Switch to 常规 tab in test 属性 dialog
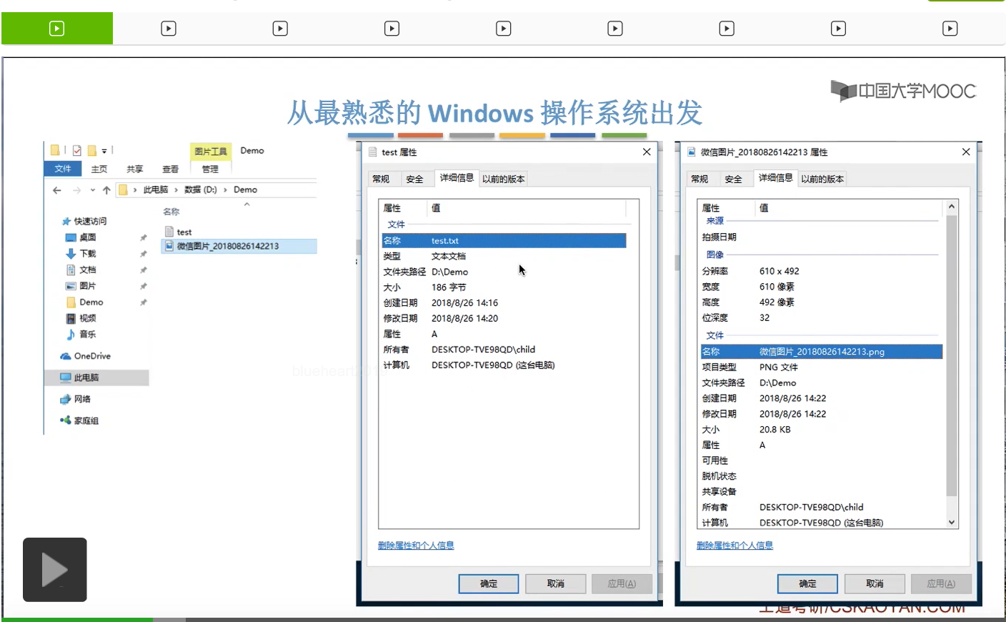 tap(382, 179)
